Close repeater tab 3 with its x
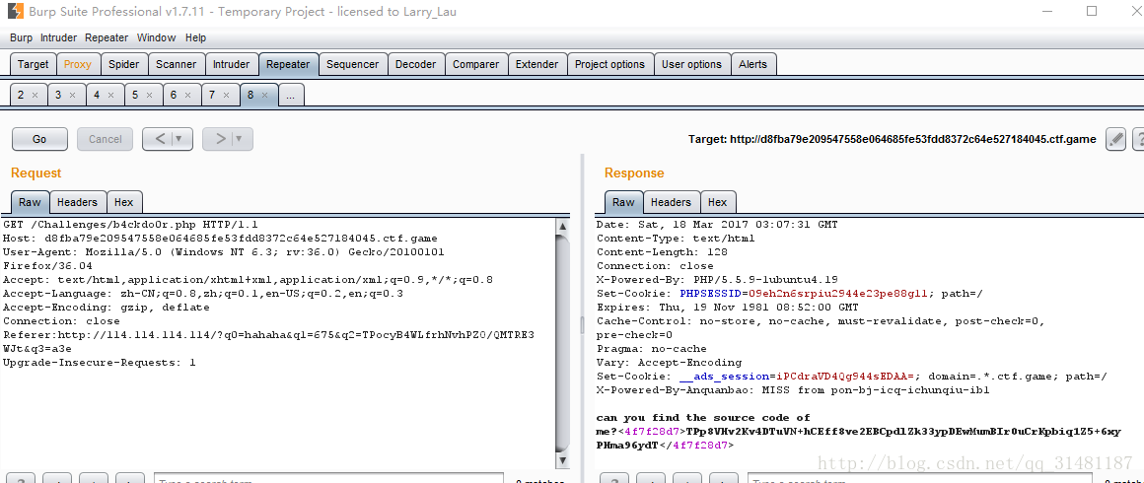Viewport: 1144px width, 483px height. (72, 96)
